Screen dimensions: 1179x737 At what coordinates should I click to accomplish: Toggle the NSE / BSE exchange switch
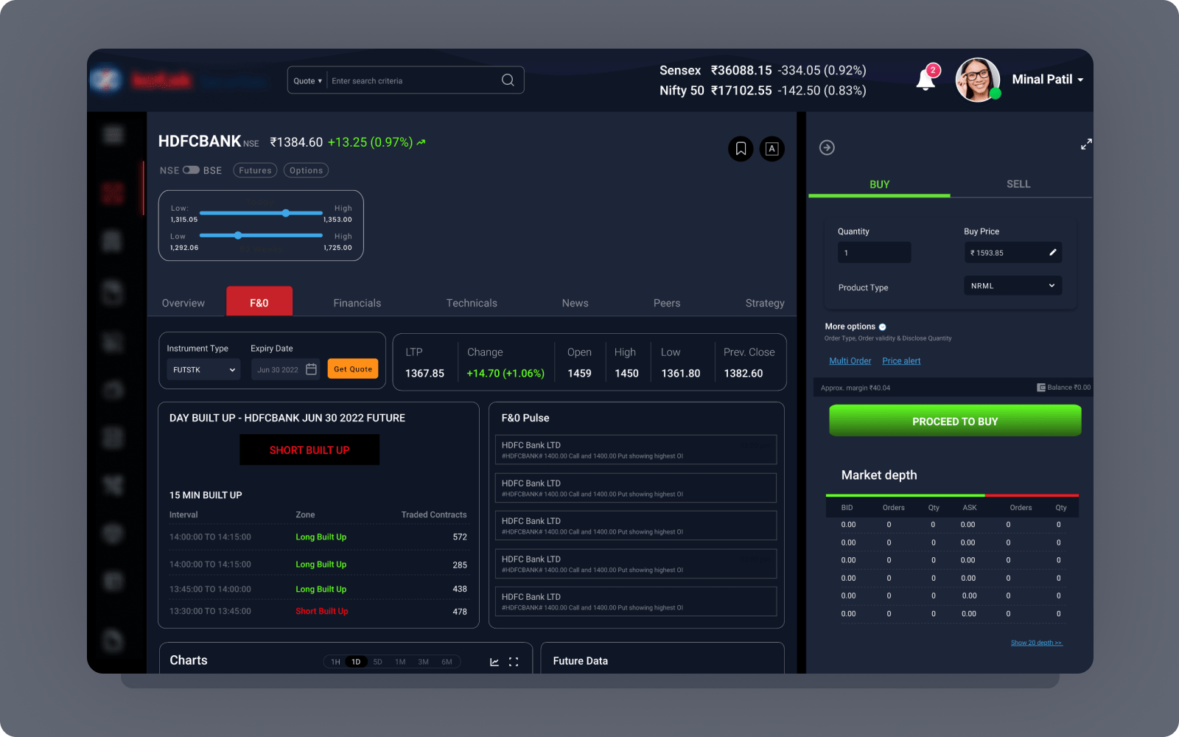191,170
